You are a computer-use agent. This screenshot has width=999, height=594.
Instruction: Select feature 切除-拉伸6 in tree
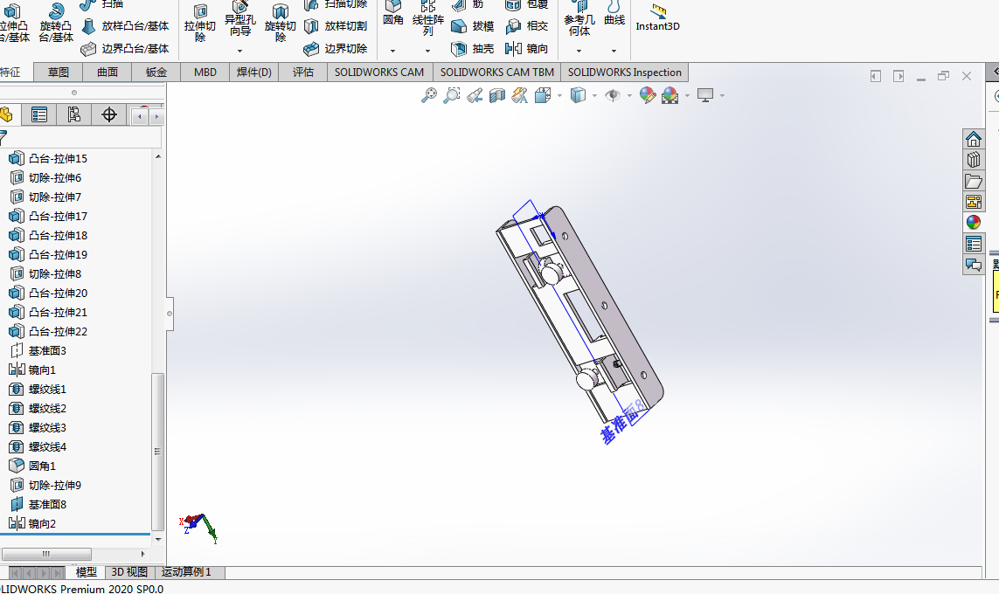pos(45,177)
